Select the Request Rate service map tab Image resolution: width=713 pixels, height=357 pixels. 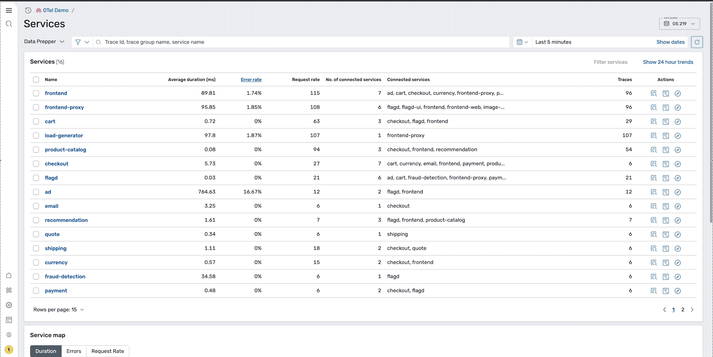click(108, 351)
